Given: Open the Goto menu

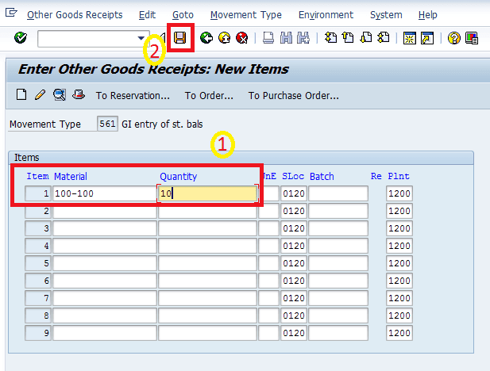Looking at the screenshot, I should pyautogui.click(x=182, y=14).
